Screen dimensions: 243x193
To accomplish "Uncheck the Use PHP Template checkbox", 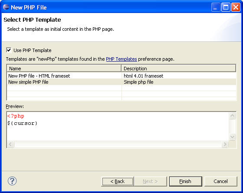I will tap(9, 50).
